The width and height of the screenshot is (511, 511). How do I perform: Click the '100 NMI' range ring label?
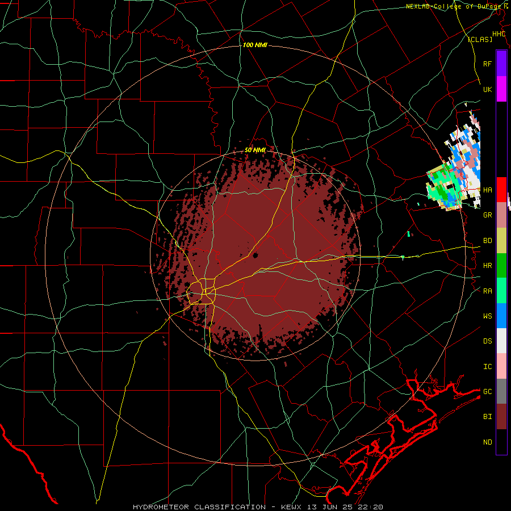point(255,45)
